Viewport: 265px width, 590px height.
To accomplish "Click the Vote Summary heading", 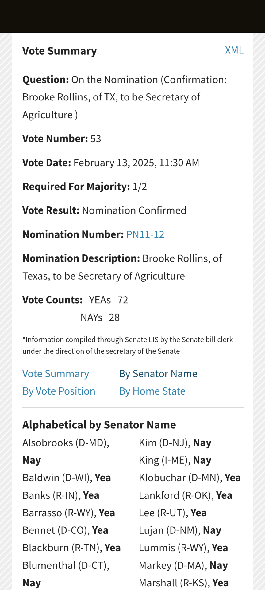I will (x=60, y=51).
